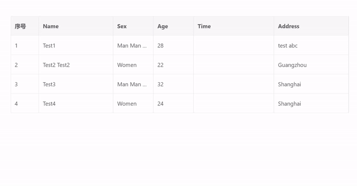Click the Women cell in row 2
The image size is (357, 186).
(127, 65)
